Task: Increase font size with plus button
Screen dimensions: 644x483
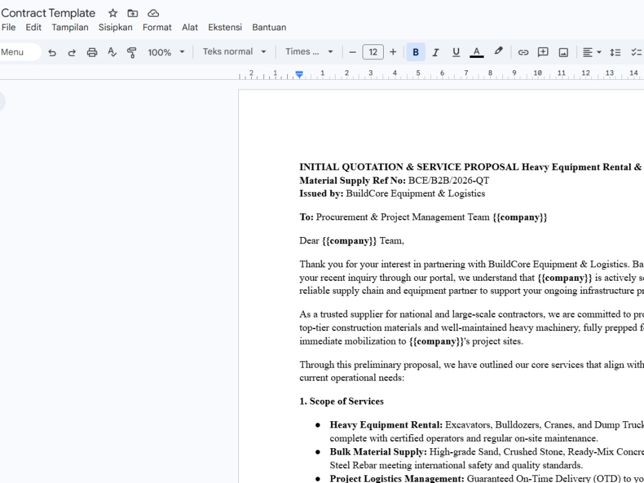Action: [393, 52]
